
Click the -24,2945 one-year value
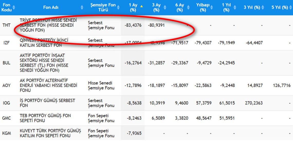(x=226, y=63)
